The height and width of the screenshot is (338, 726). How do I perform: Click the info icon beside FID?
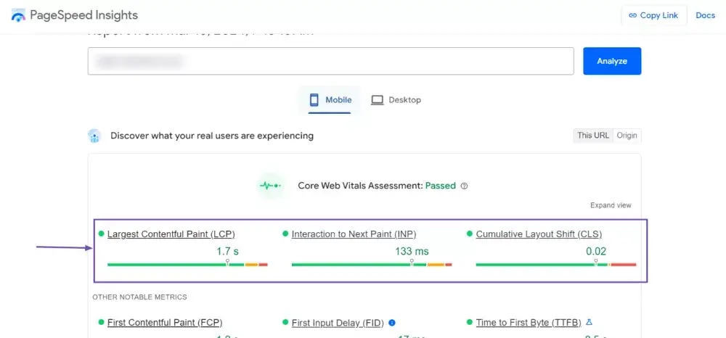[x=392, y=323]
